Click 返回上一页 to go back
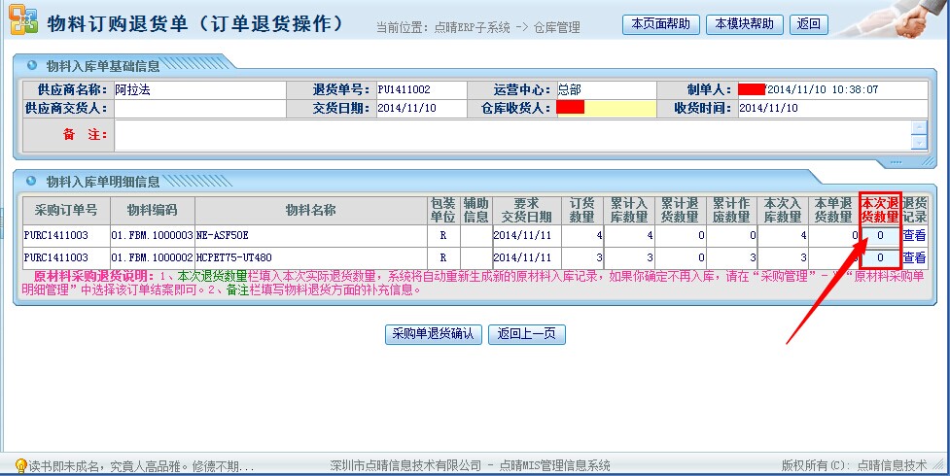 pos(526,334)
